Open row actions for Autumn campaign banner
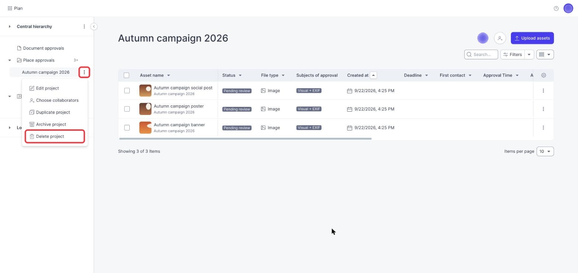This screenshot has height=273, width=578. point(543,128)
